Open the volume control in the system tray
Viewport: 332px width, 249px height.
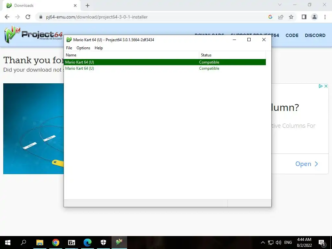tap(279, 243)
